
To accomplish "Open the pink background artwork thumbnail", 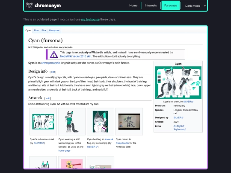I will (x=72, y=164).
